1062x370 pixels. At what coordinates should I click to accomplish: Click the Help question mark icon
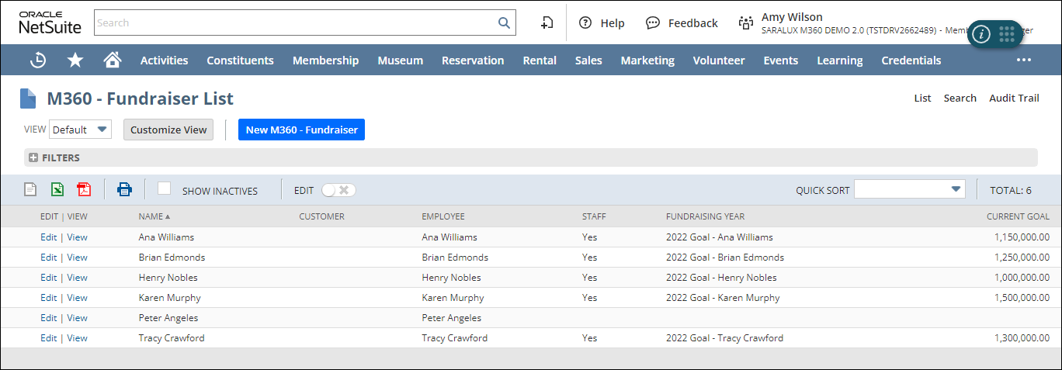[585, 22]
